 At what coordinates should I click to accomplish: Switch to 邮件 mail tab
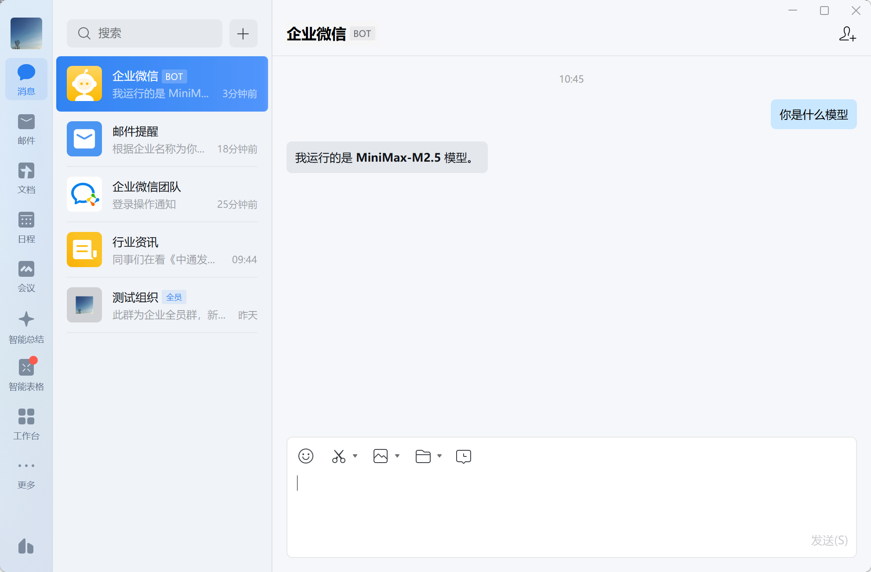click(x=26, y=129)
